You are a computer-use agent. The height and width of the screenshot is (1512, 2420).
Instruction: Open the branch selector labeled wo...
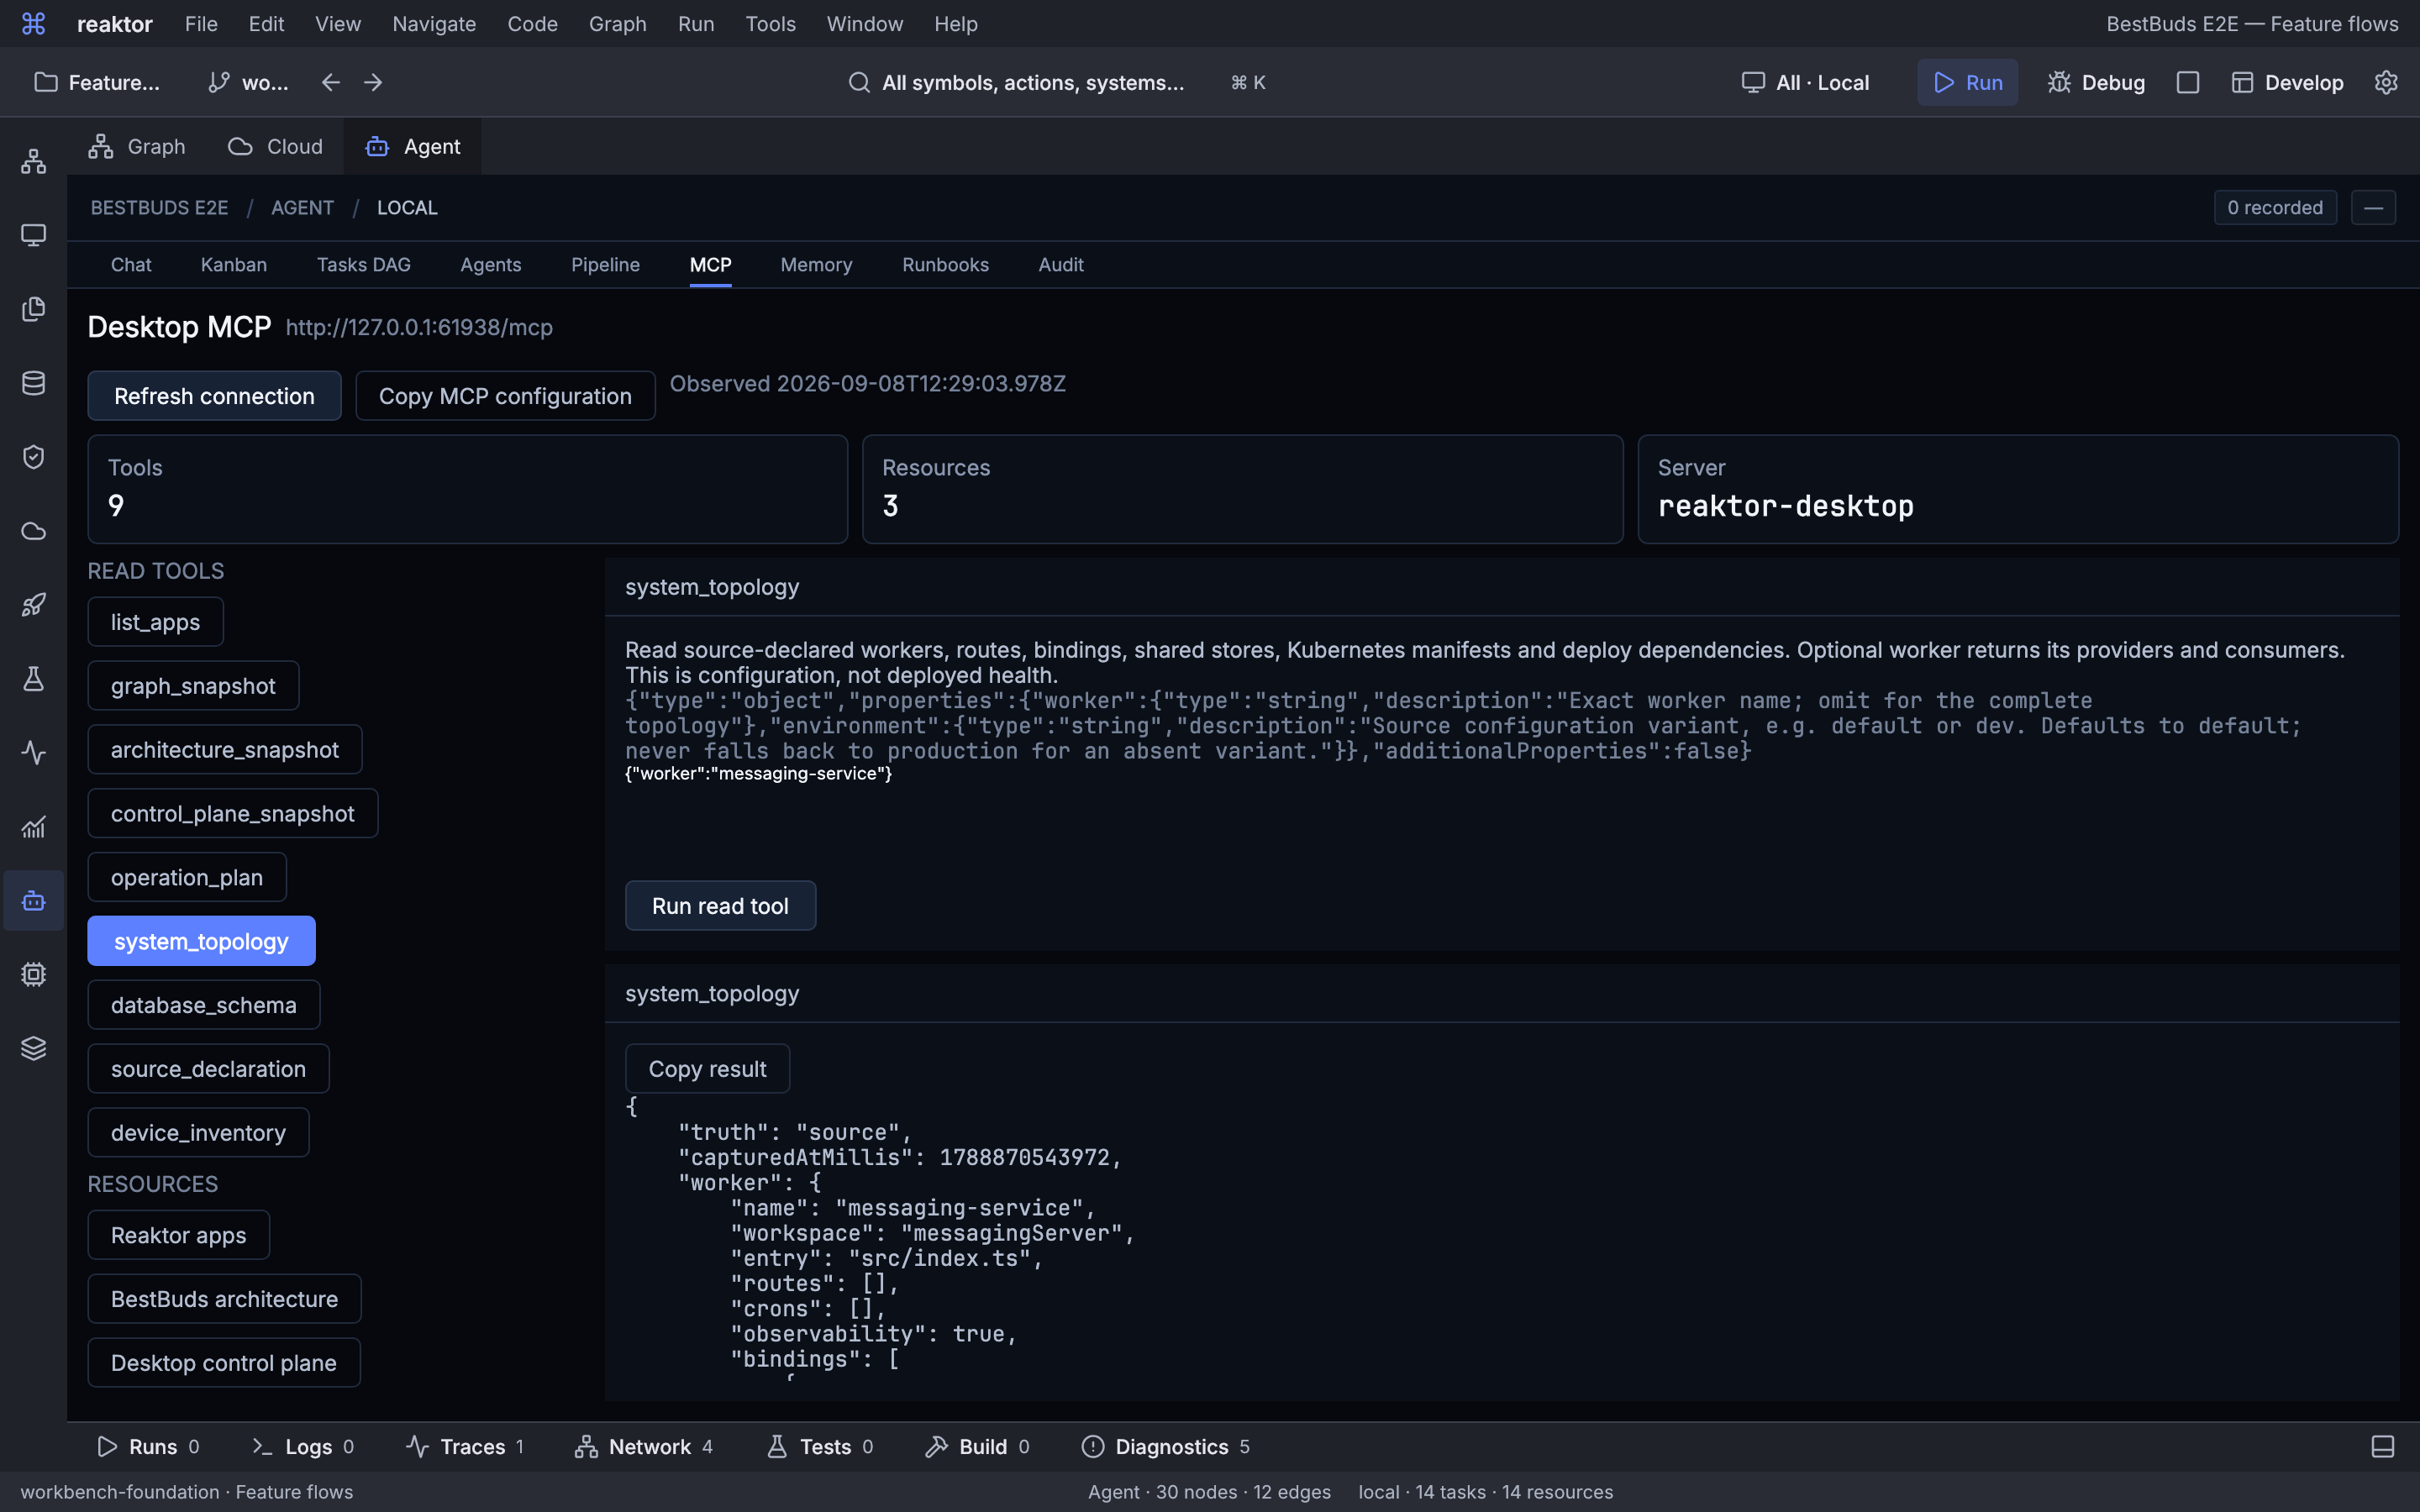pos(248,82)
